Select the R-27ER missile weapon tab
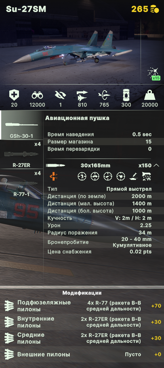The image size is (164, 368). [22, 154]
